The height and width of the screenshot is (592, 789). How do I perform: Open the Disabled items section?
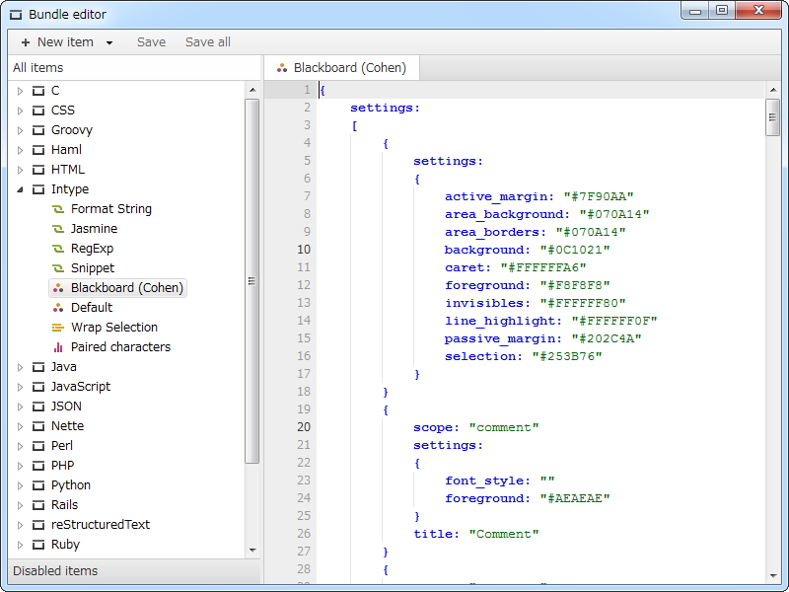point(135,571)
